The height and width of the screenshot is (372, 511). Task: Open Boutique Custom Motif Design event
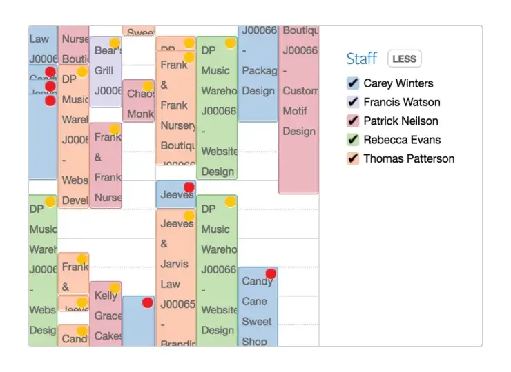point(298,110)
